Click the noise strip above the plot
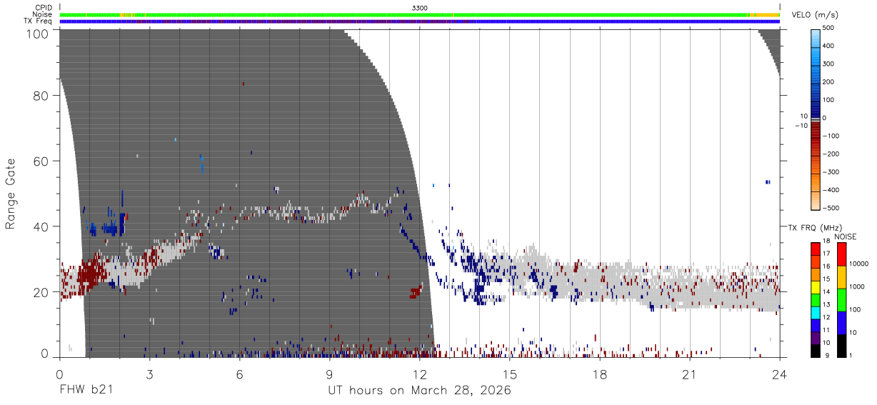Viewport: 877px width, 405px height. (419, 14)
